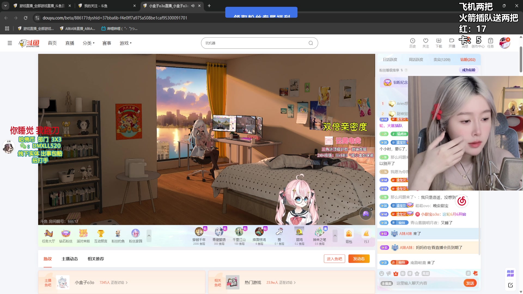
Task: Open the emoji picker in chat
Action: tap(382, 274)
